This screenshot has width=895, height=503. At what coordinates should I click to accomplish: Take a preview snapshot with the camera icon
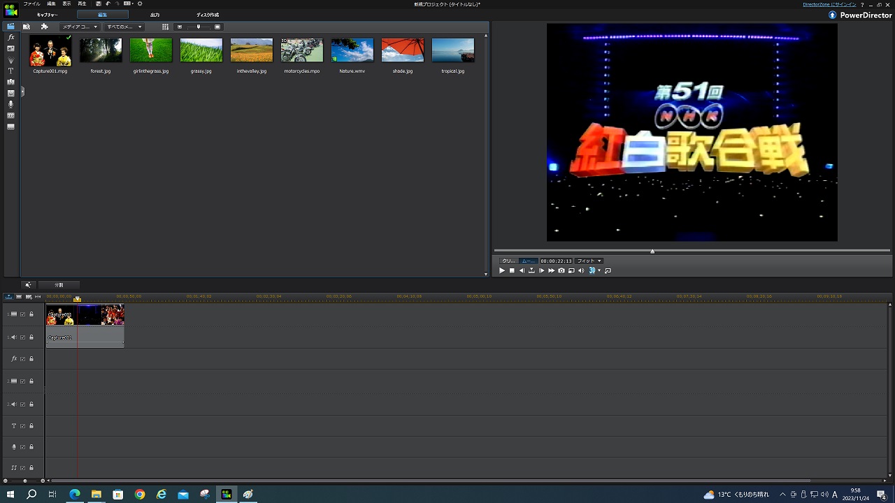click(561, 270)
